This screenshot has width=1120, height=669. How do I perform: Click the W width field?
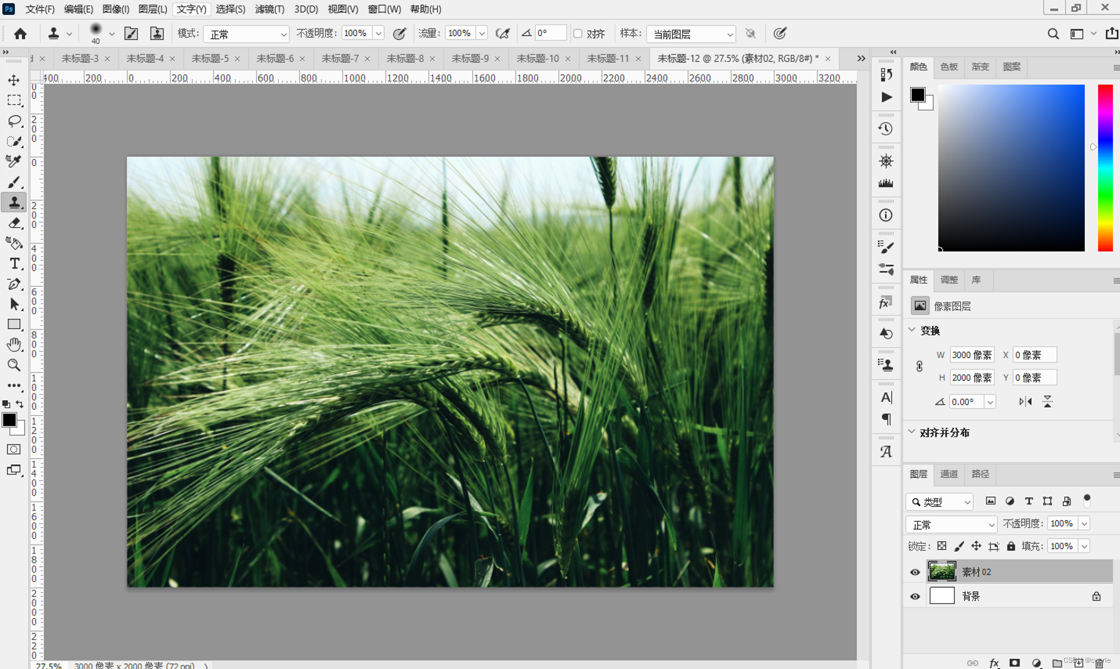pos(972,355)
